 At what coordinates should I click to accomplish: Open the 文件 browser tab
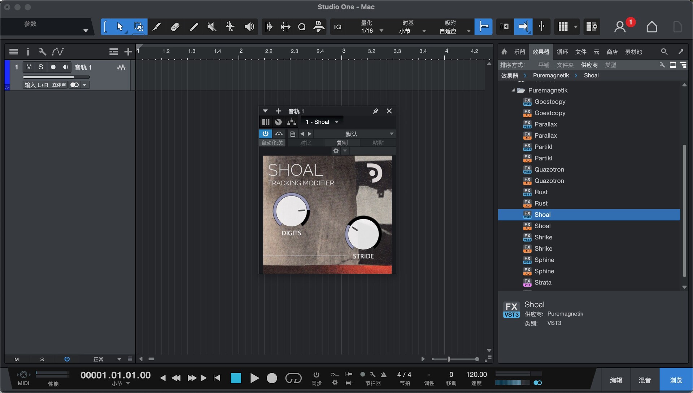(581, 52)
